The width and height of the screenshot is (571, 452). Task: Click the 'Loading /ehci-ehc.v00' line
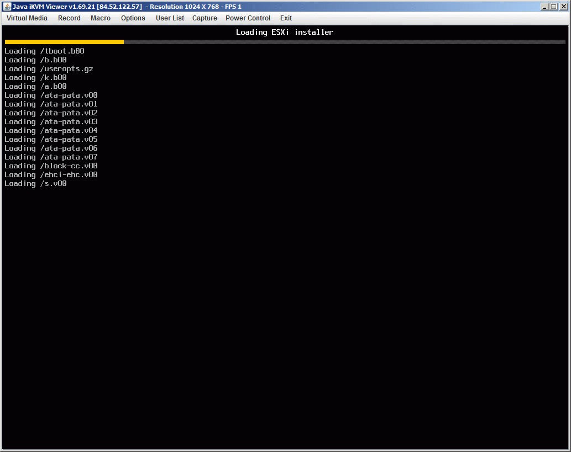[51, 174]
